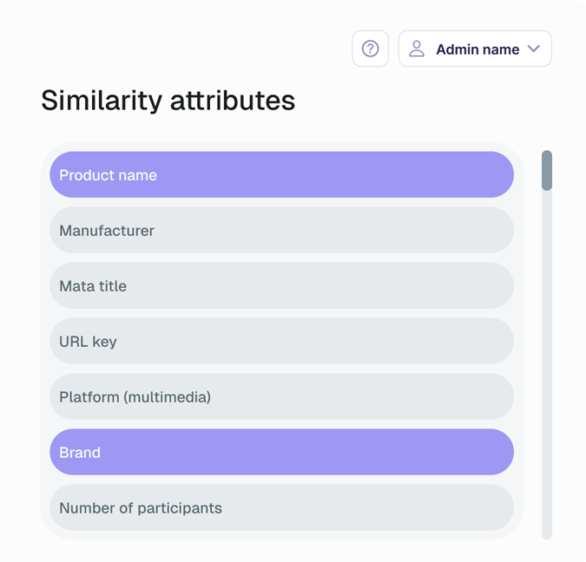The width and height of the screenshot is (586, 562).
Task: Enable Number of participants attribute
Action: click(x=281, y=507)
